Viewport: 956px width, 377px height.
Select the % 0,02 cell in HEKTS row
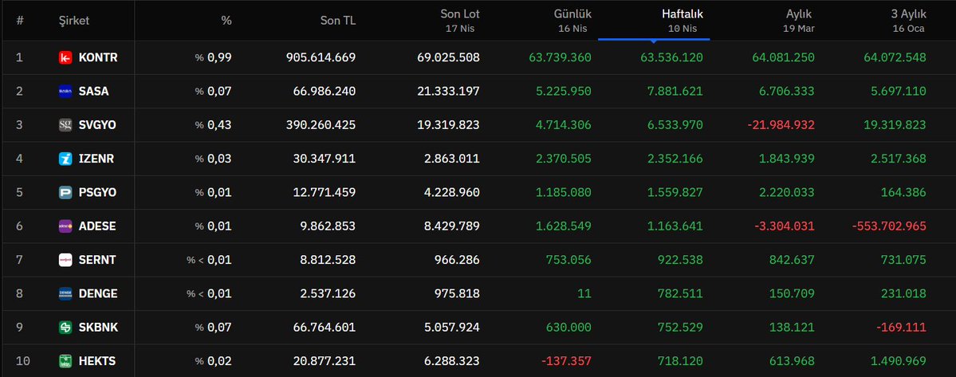point(214,361)
